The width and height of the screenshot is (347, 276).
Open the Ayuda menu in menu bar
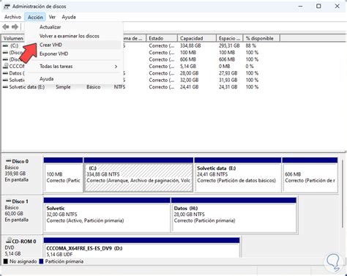(69, 17)
